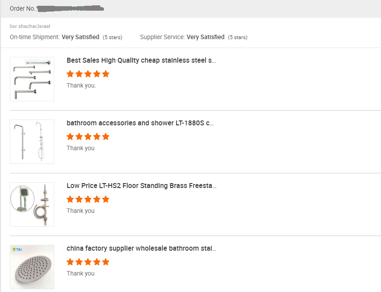Open the shower arm product thumbnail

(32, 79)
